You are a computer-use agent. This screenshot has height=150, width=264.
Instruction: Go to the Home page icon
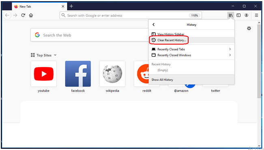pos(31,15)
